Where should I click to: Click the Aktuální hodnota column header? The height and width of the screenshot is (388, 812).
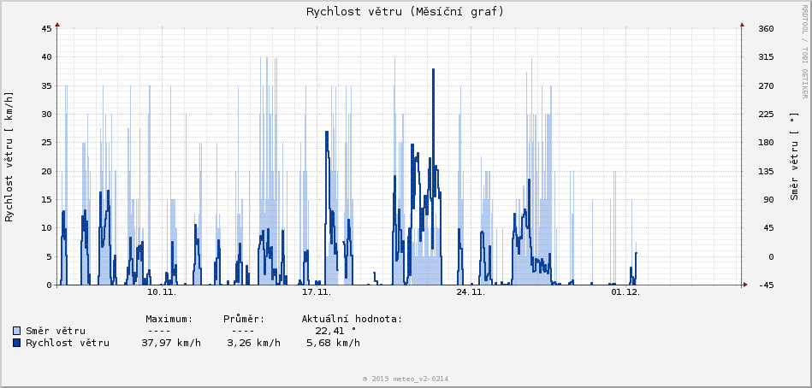point(352,319)
